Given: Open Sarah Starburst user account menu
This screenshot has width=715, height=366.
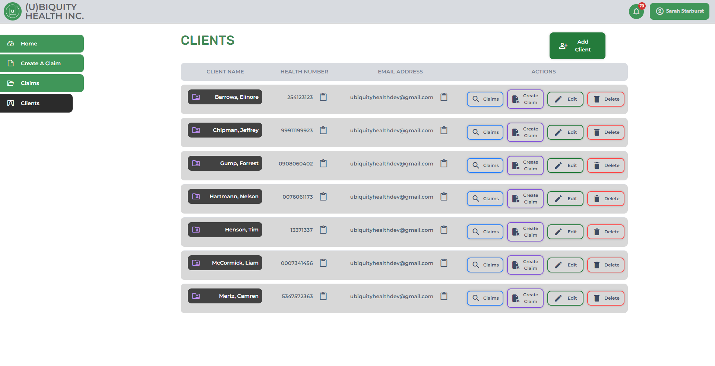Looking at the screenshot, I should point(679,11).
